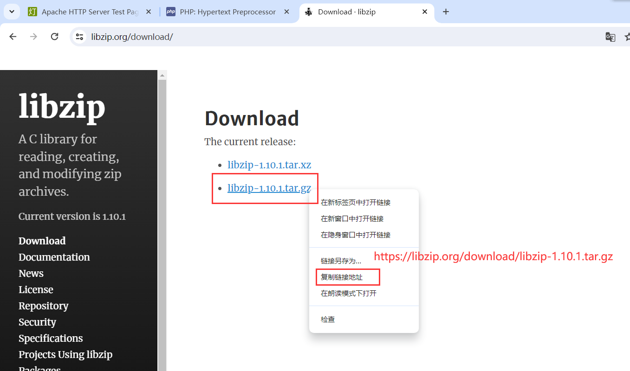Click the libzip site title heading

tap(62, 107)
